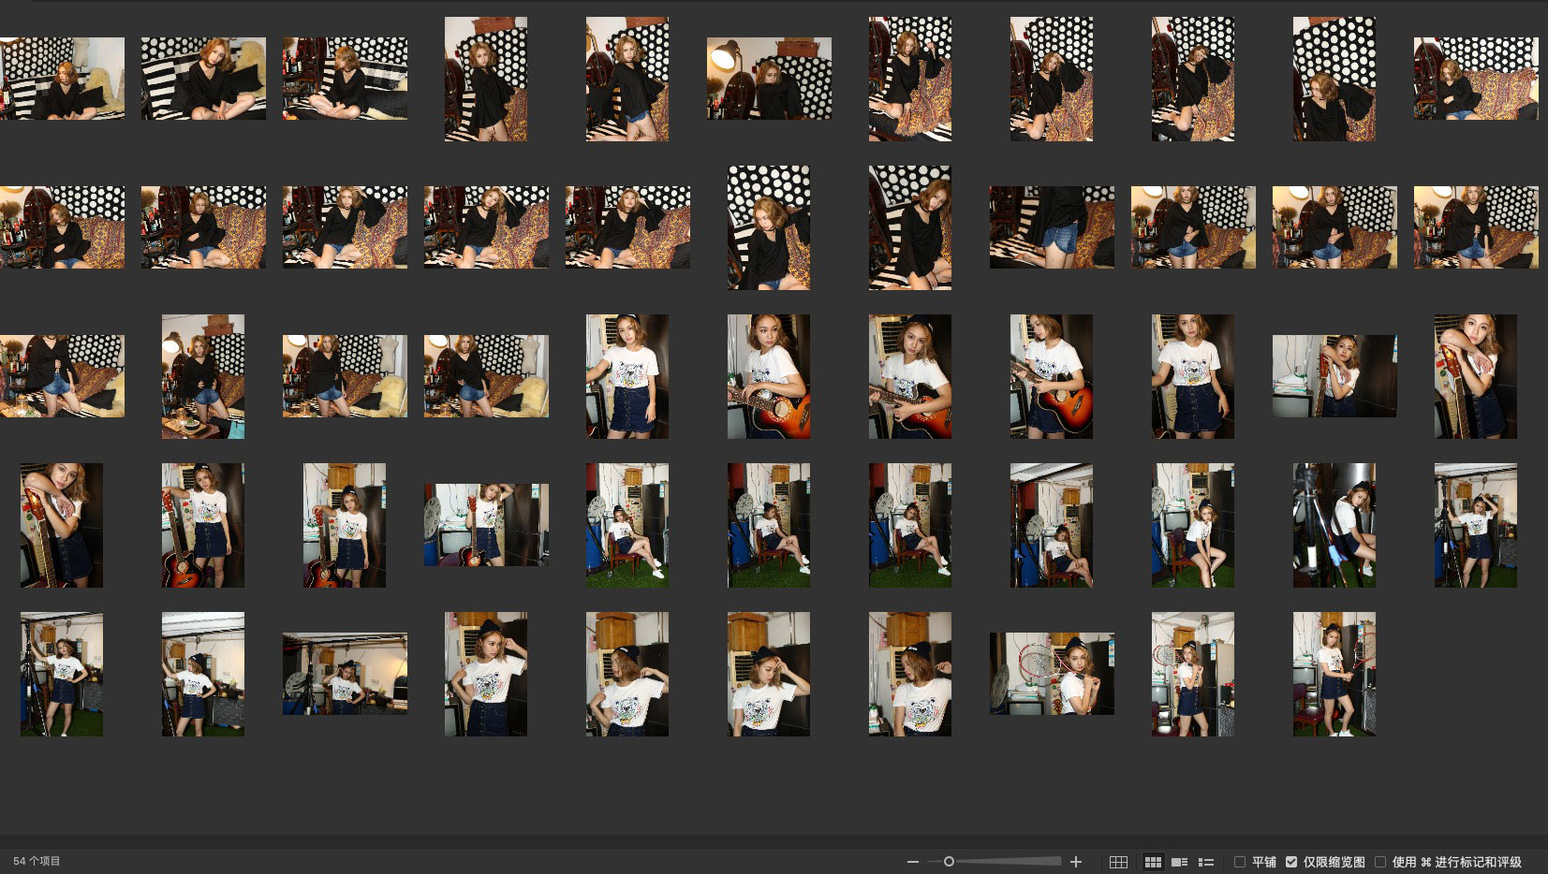
Task: Select top-row landscape photo with large glowing lamp
Action: point(769,79)
